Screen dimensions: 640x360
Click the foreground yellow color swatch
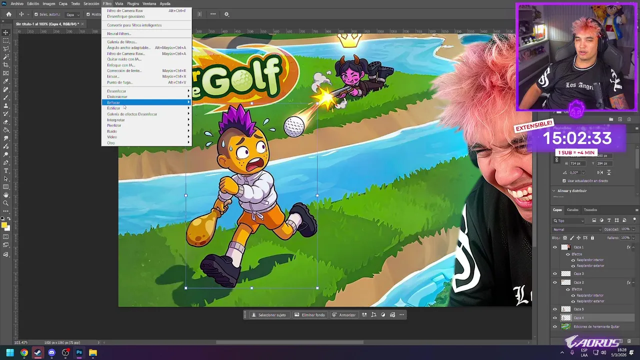point(4,225)
